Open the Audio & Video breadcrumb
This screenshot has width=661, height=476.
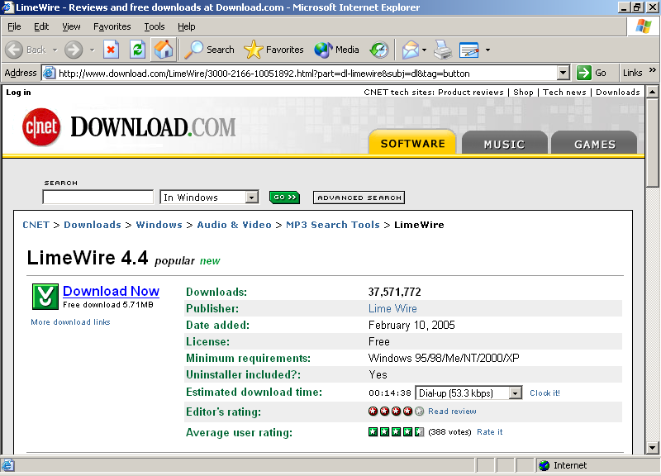pos(234,225)
